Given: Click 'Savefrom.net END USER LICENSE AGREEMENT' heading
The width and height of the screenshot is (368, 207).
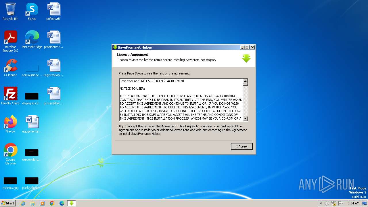Looking at the screenshot, I should [x=152, y=81].
